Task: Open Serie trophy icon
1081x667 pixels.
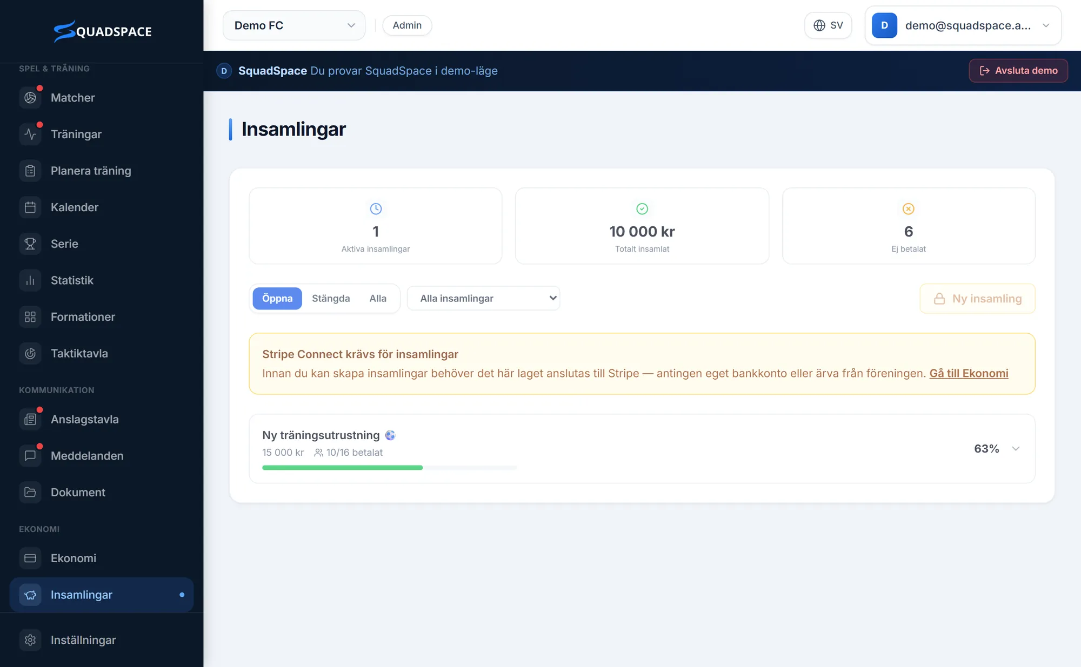Action: 30,244
